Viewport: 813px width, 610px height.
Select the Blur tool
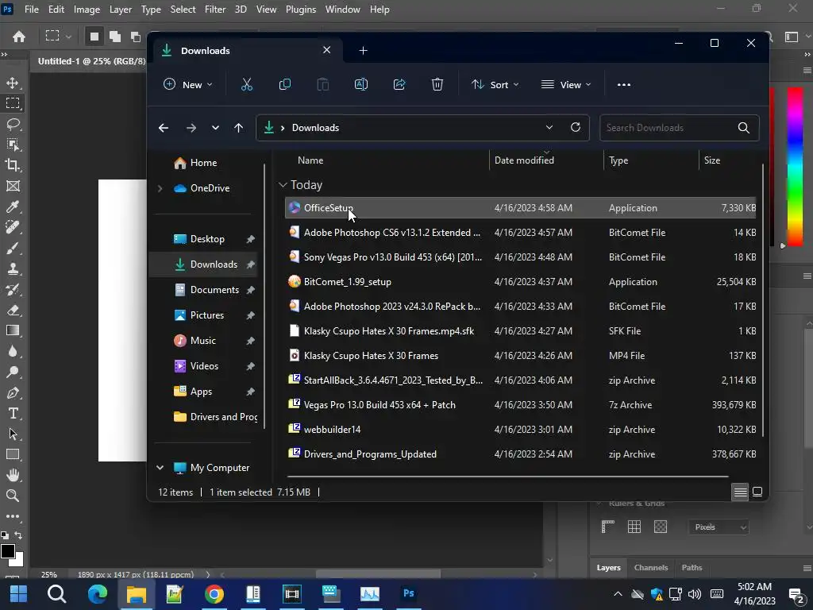pos(13,351)
